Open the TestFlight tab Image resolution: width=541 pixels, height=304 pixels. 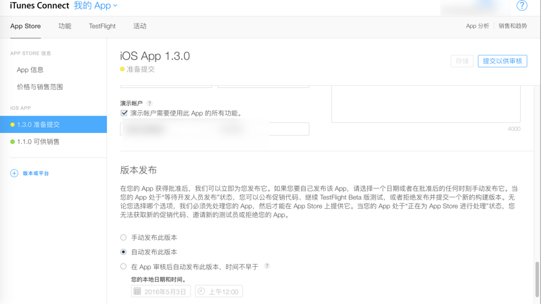coord(102,26)
